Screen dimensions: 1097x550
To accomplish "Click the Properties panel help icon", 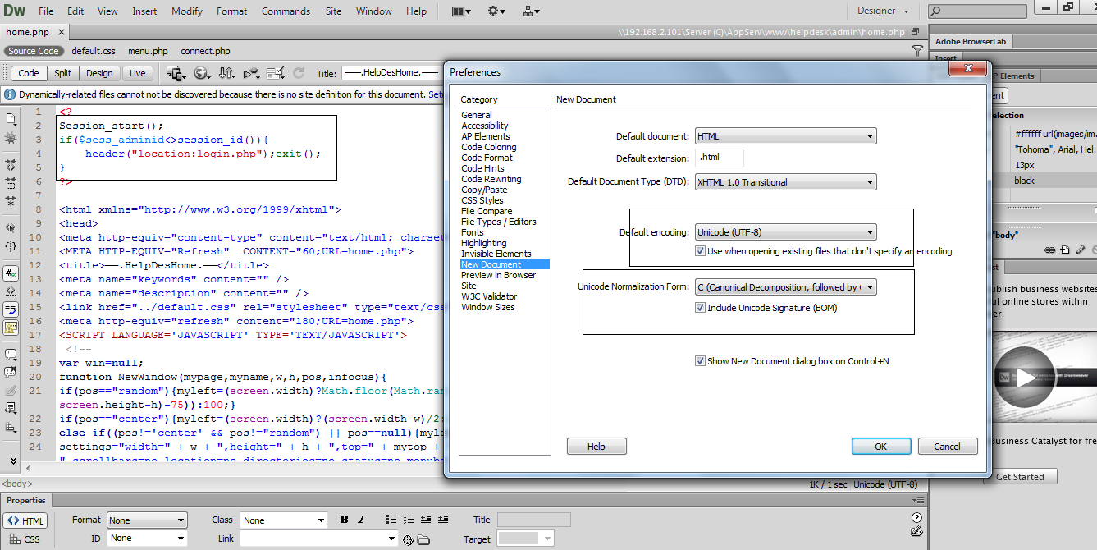I will pyautogui.click(x=917, y=518).
